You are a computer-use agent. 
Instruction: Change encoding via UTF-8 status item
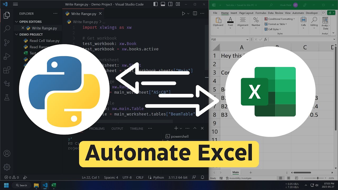(x=127, y=178)
